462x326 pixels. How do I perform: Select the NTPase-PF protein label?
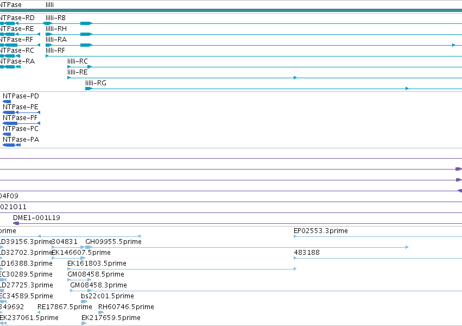(x=20, y=118)
